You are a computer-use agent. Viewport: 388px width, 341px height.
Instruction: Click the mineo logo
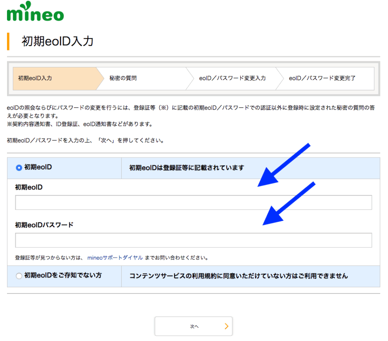coord(35,12)
